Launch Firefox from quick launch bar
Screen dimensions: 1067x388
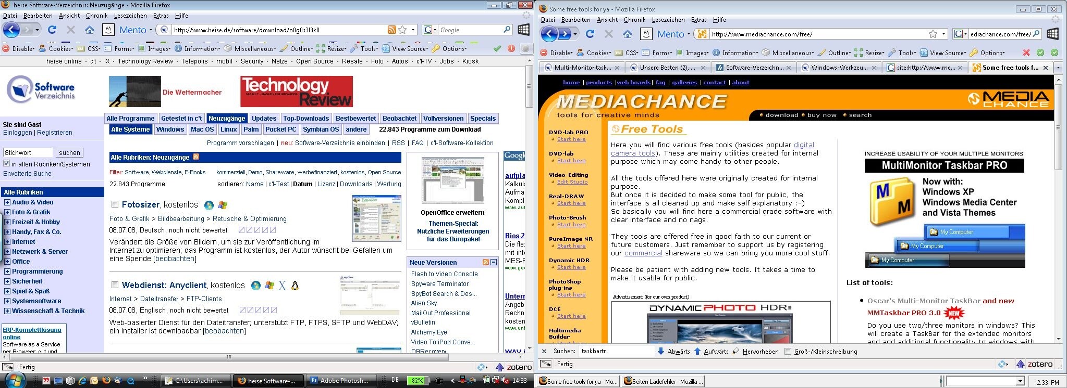point(107,381)
